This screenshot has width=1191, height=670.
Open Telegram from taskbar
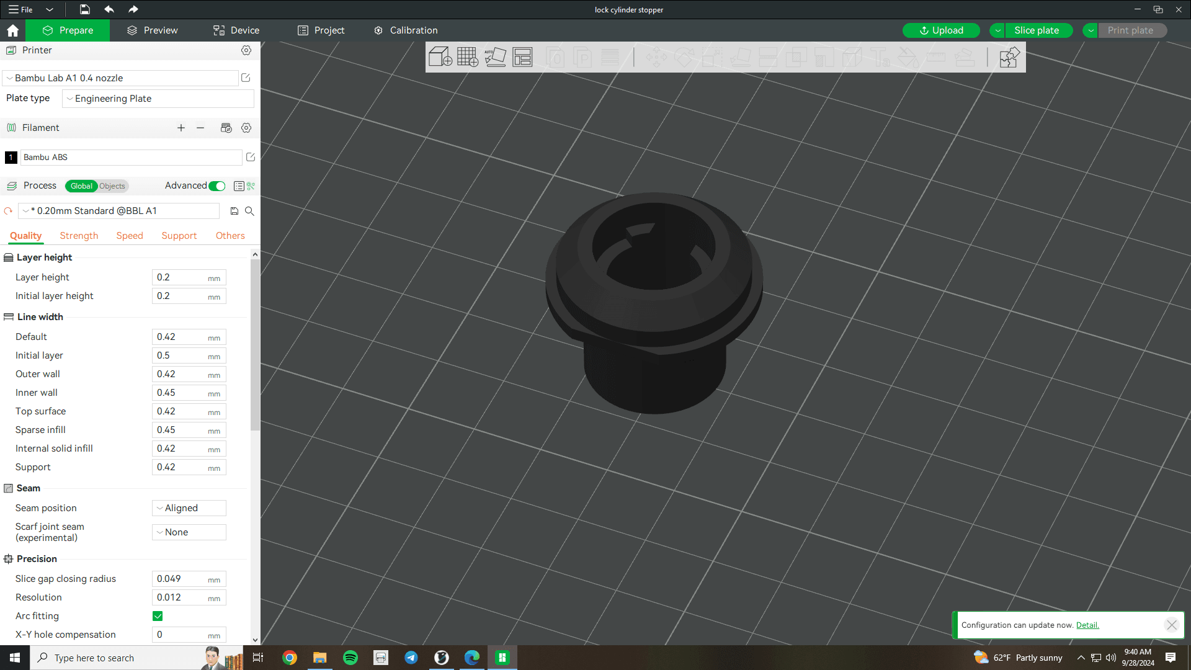(411, 658)
